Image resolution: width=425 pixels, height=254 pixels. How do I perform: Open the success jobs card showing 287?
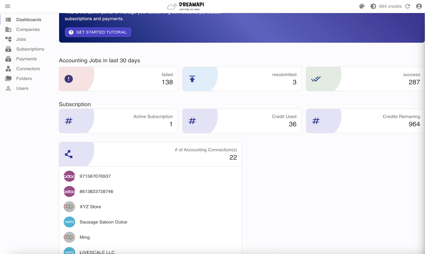[x=365, y=79]
